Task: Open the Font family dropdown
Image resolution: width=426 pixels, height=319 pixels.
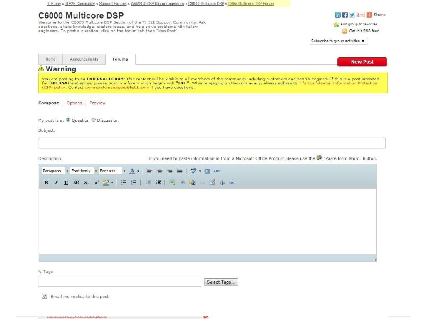Action: pos(84,171)
